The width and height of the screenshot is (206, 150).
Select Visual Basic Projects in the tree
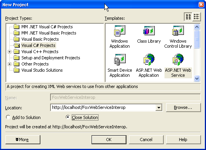[x=40, y=39]
